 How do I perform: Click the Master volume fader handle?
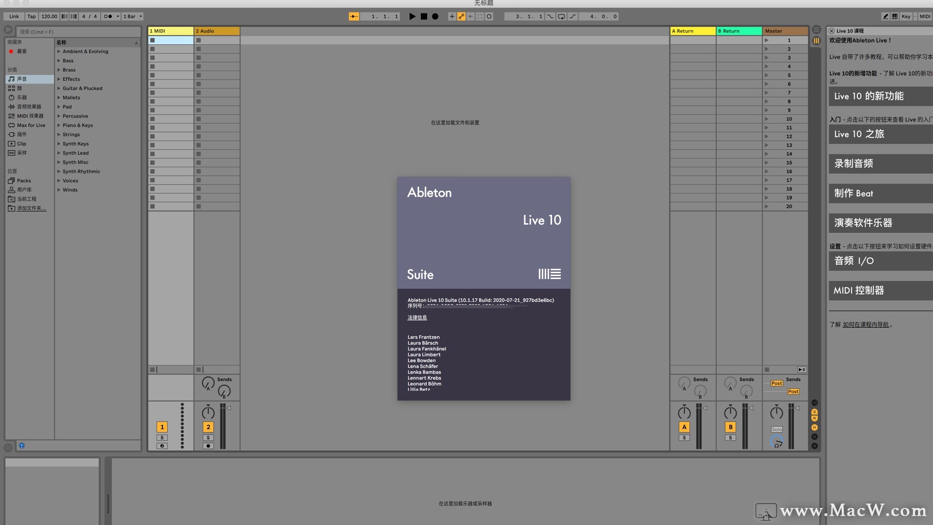[x=797, y=408]
